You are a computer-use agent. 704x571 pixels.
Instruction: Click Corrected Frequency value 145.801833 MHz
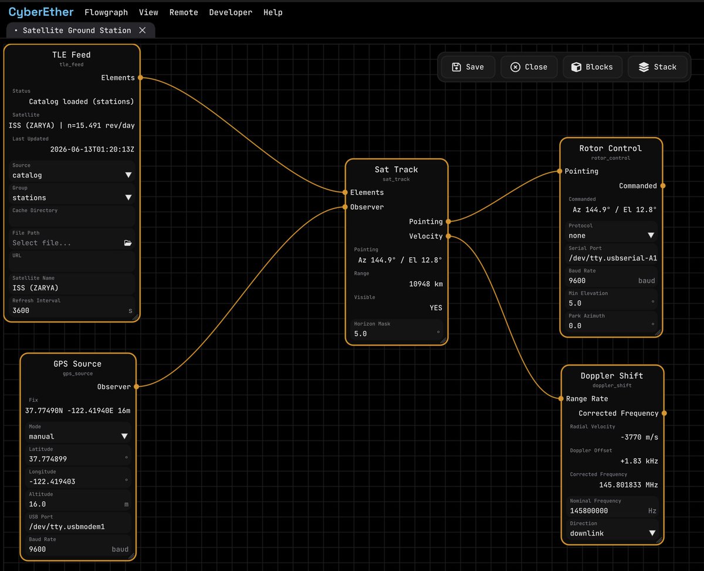628,485
